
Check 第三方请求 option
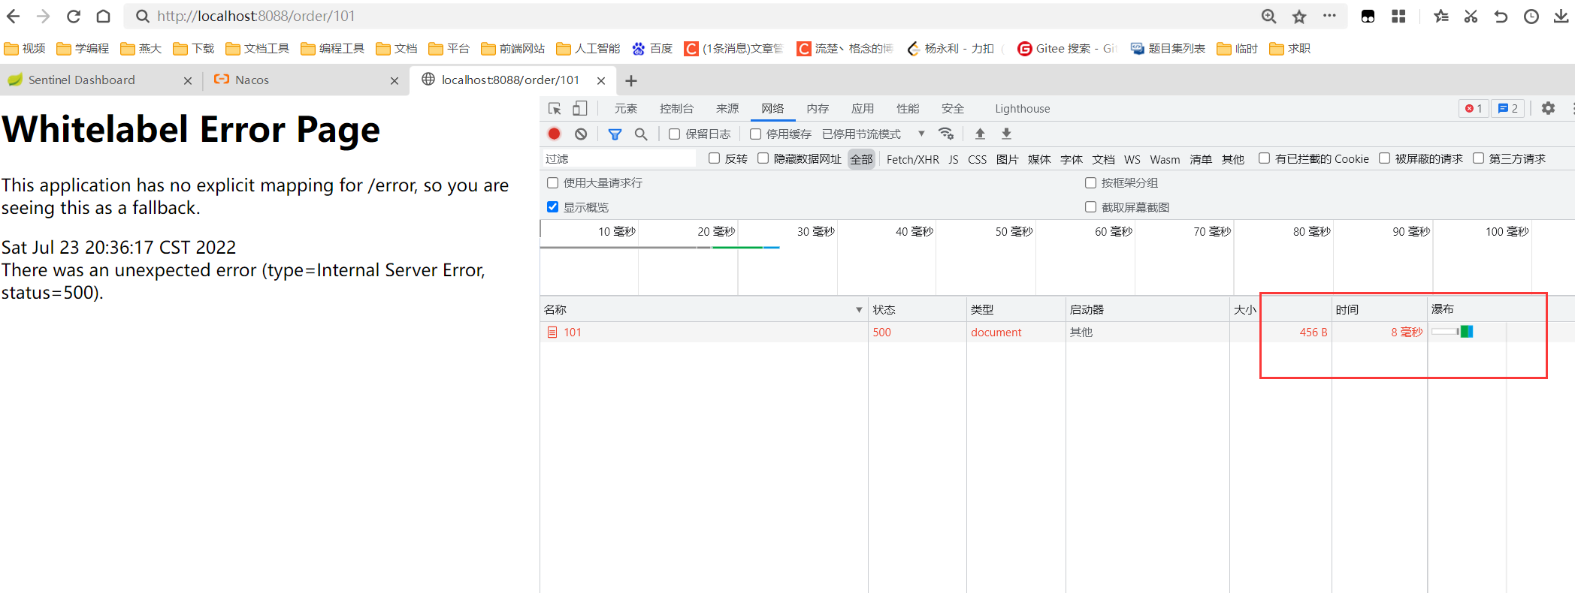1478,158
